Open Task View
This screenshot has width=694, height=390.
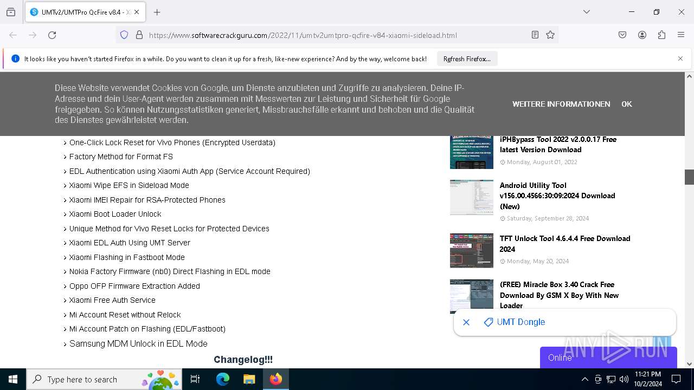pyautogui.click(x=195, y=379)
